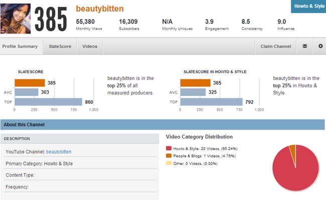Click the TOP 860 bar in SlateScore chart
Screen dimensions: 326x200
pos(48,102)
